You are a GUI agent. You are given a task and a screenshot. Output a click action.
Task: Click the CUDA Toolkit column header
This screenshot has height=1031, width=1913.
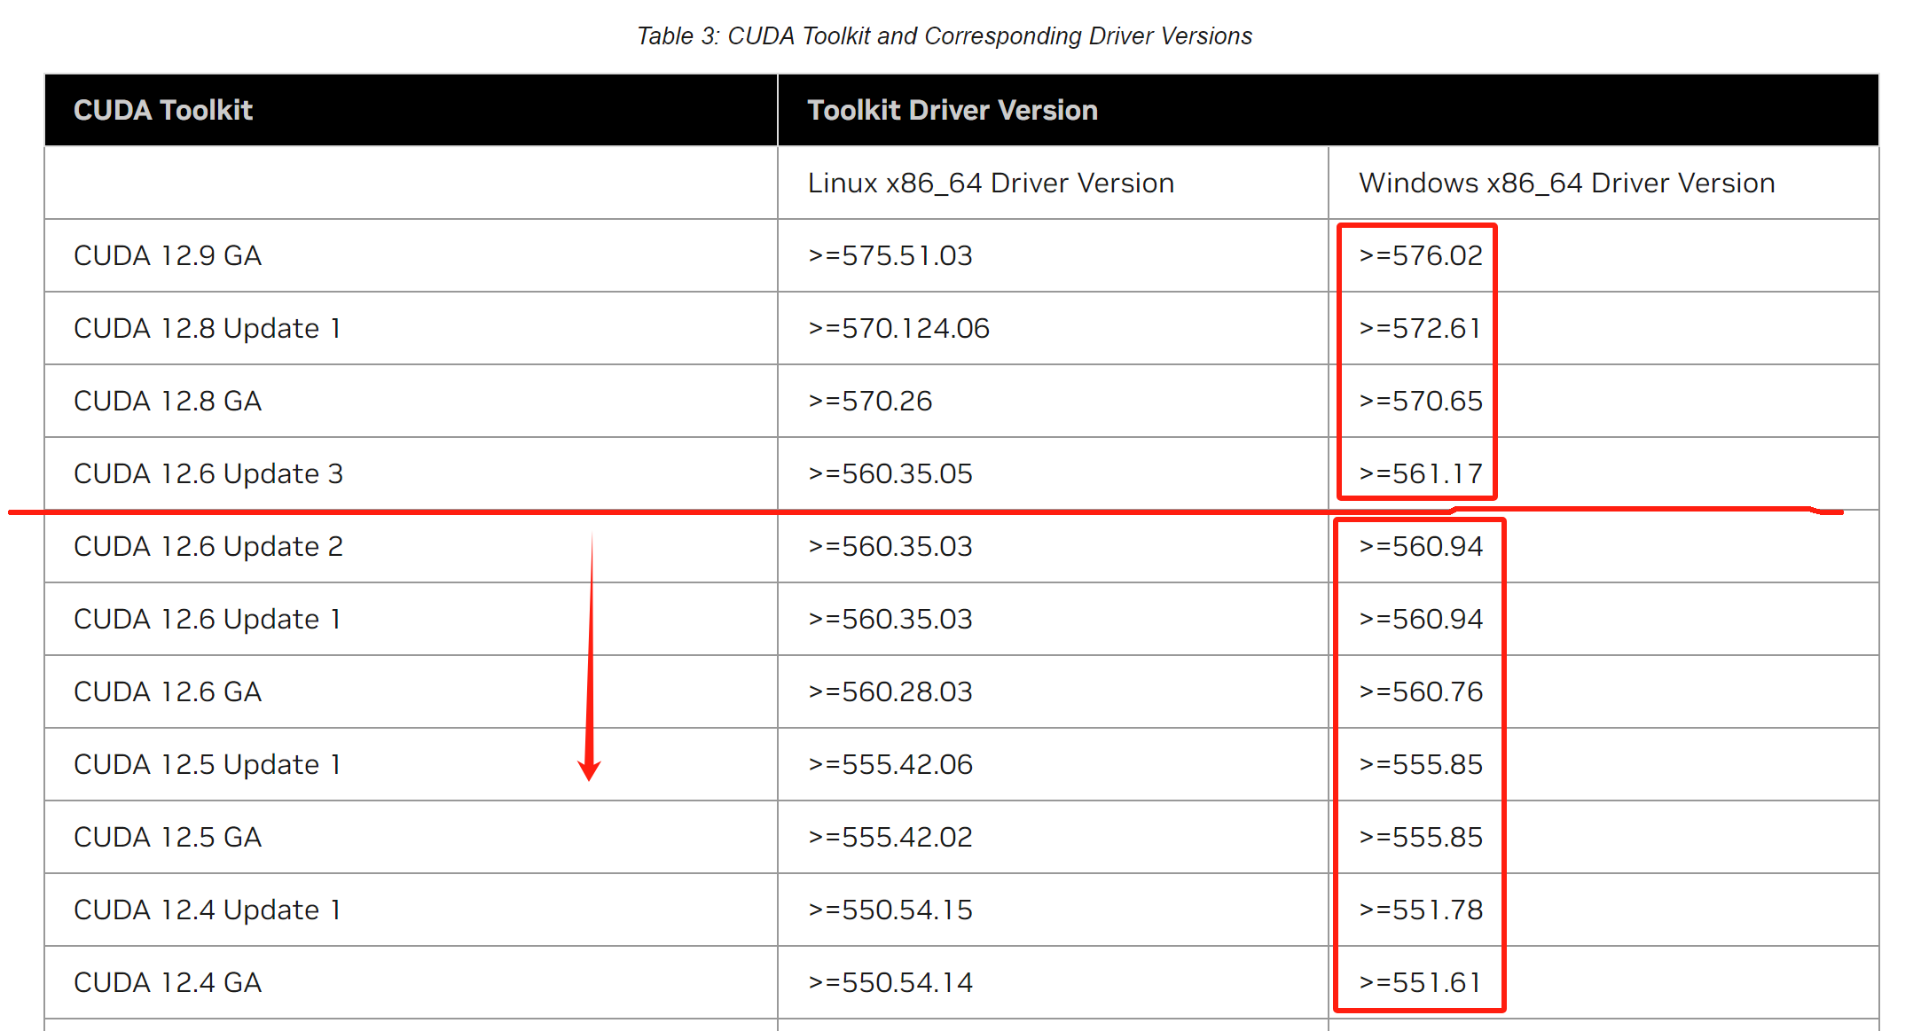tap(163, 110)
